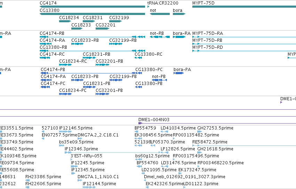This screenshot has width=296, height=189.
Task: Select the CG32201-PB protein feature
Action: coord(103,94)
